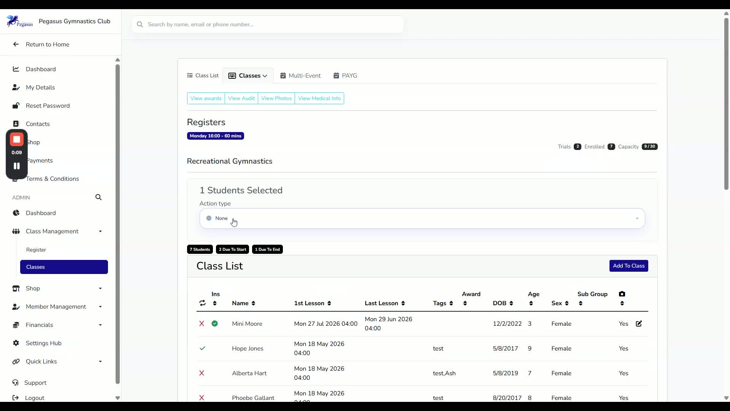
Task: Toggle Alberta Hart's red cross selection mark
Action: 202,373
